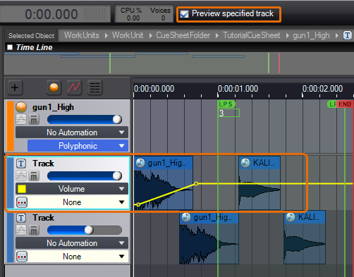
Task: Click the plus add-track button
Action: coord(15,87)
